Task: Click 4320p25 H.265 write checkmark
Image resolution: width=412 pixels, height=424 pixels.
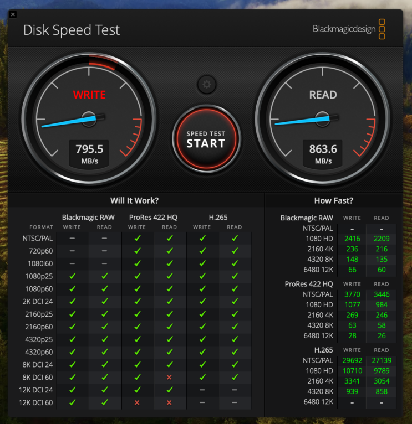Action: click(x=202, y=339)
